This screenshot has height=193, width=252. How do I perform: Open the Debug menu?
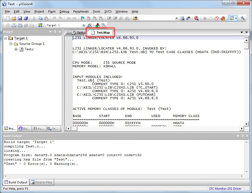click(x=64, y=11)
